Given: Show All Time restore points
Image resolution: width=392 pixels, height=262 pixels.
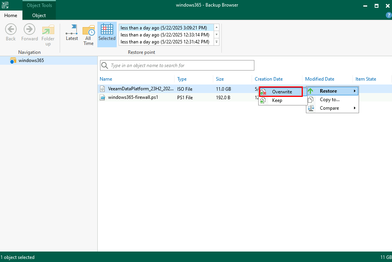Looking at the screenshot, I should (x=88, y=35).
